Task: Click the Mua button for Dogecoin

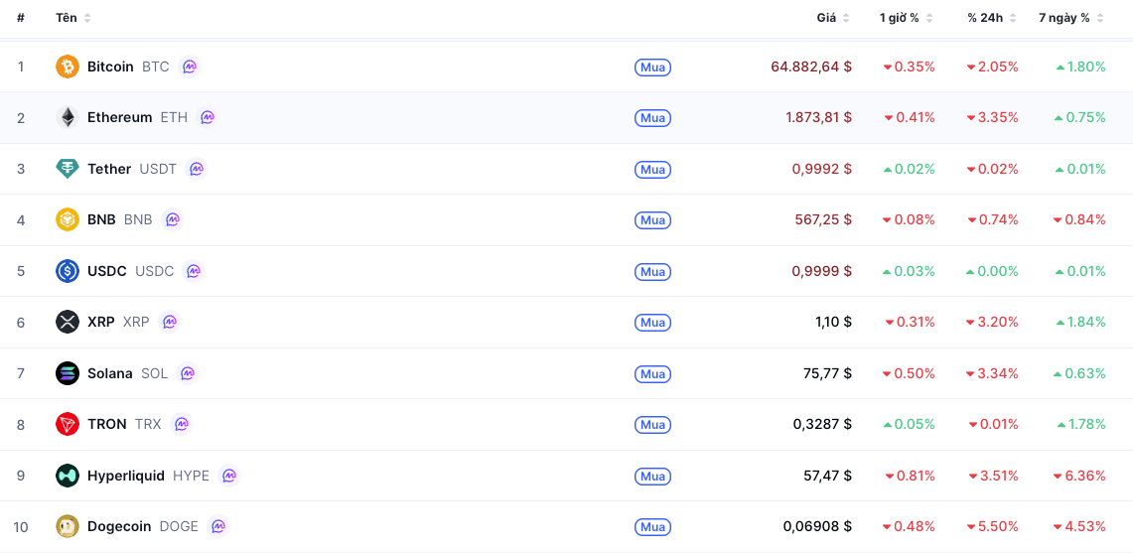Action: (x=653, y=527)
